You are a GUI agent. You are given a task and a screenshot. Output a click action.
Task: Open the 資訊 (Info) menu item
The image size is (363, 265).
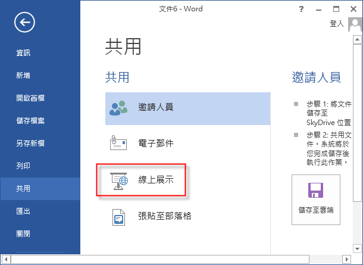pyautogui.click(x=23, y=52)
